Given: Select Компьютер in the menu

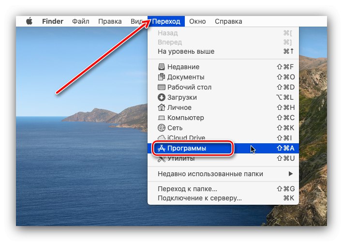Looking at the screenshot, I should (223, 118).
